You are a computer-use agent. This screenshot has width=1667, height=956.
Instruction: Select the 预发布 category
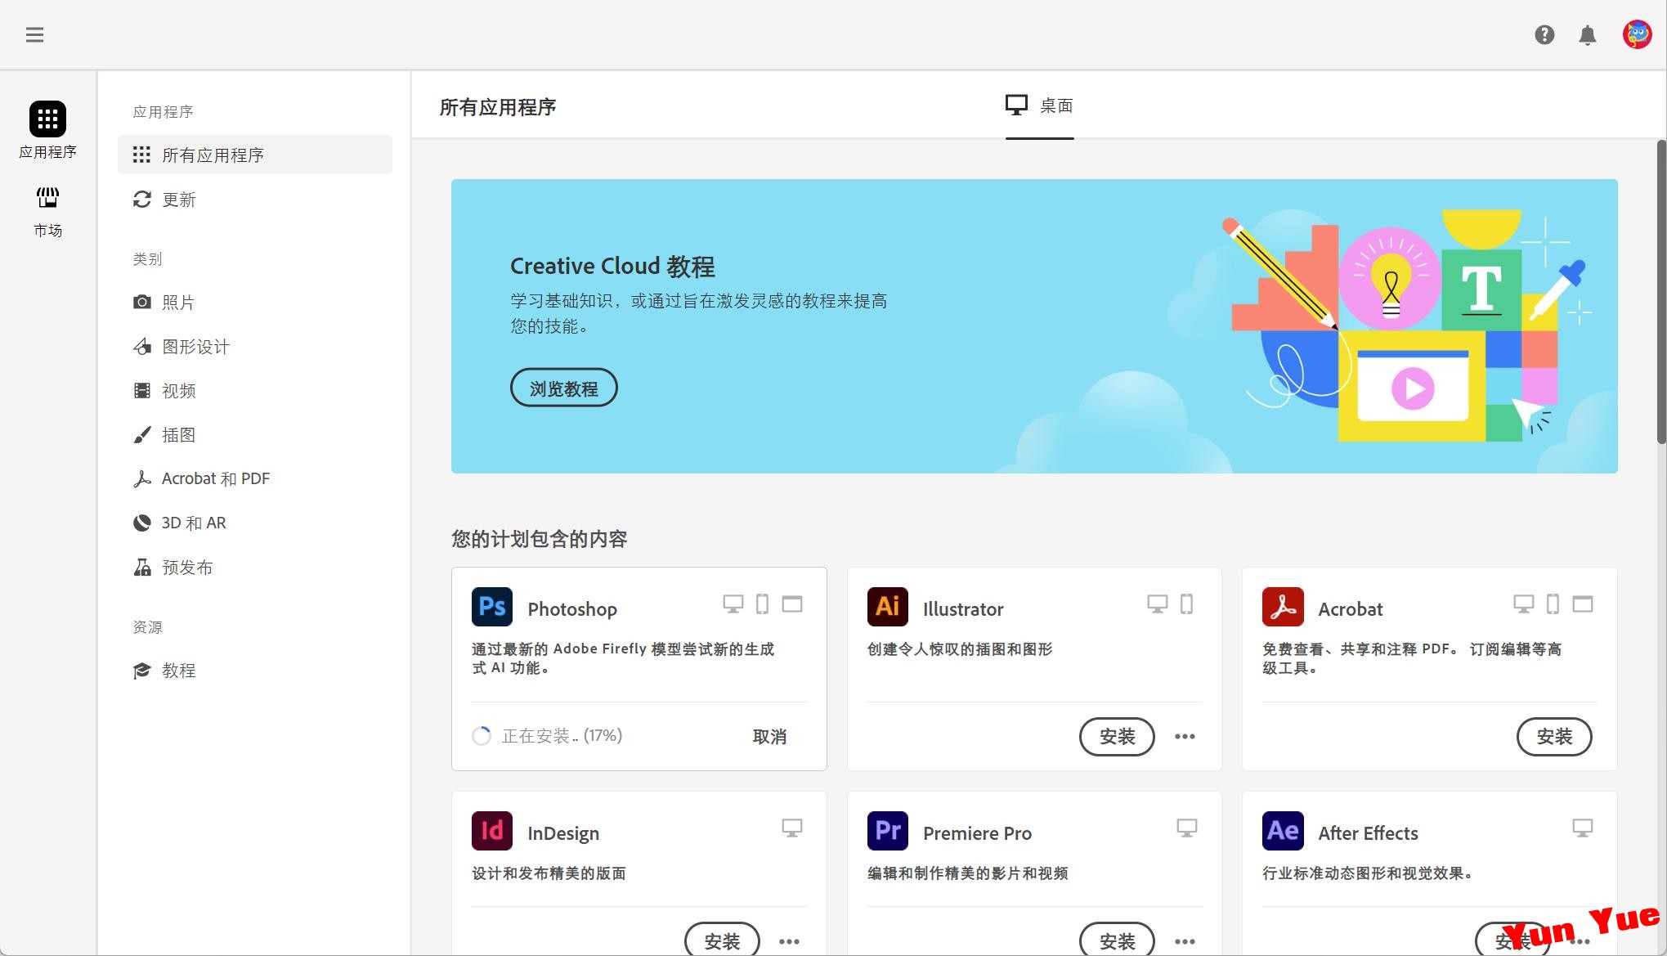pyautogui.click(x=255, y=568)
